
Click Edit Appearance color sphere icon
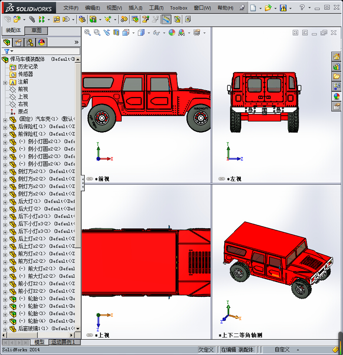[172, 32]
